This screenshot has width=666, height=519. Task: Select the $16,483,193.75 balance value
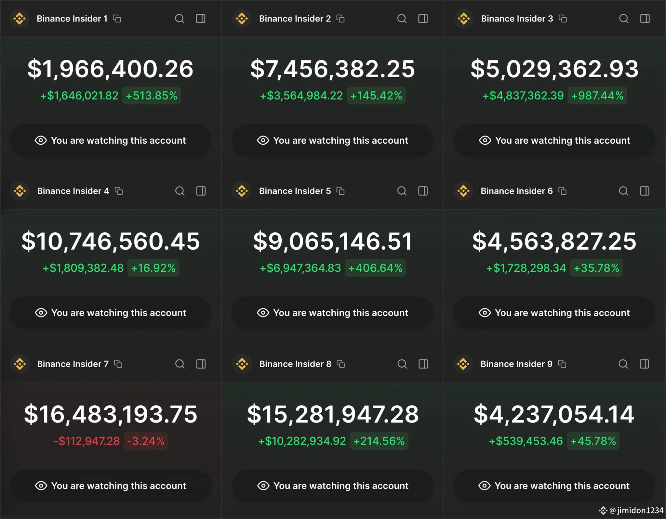coord(111,414)
